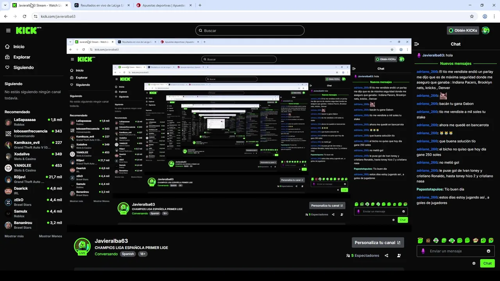This screenshot has width=500, height=281.
Task: Click chat message 'bacán tu gana Gabon'
Action: (456, 104)
